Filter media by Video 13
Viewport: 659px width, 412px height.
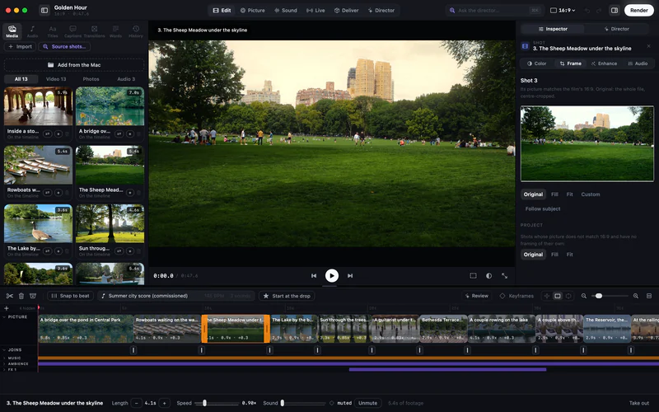point(56,79)
